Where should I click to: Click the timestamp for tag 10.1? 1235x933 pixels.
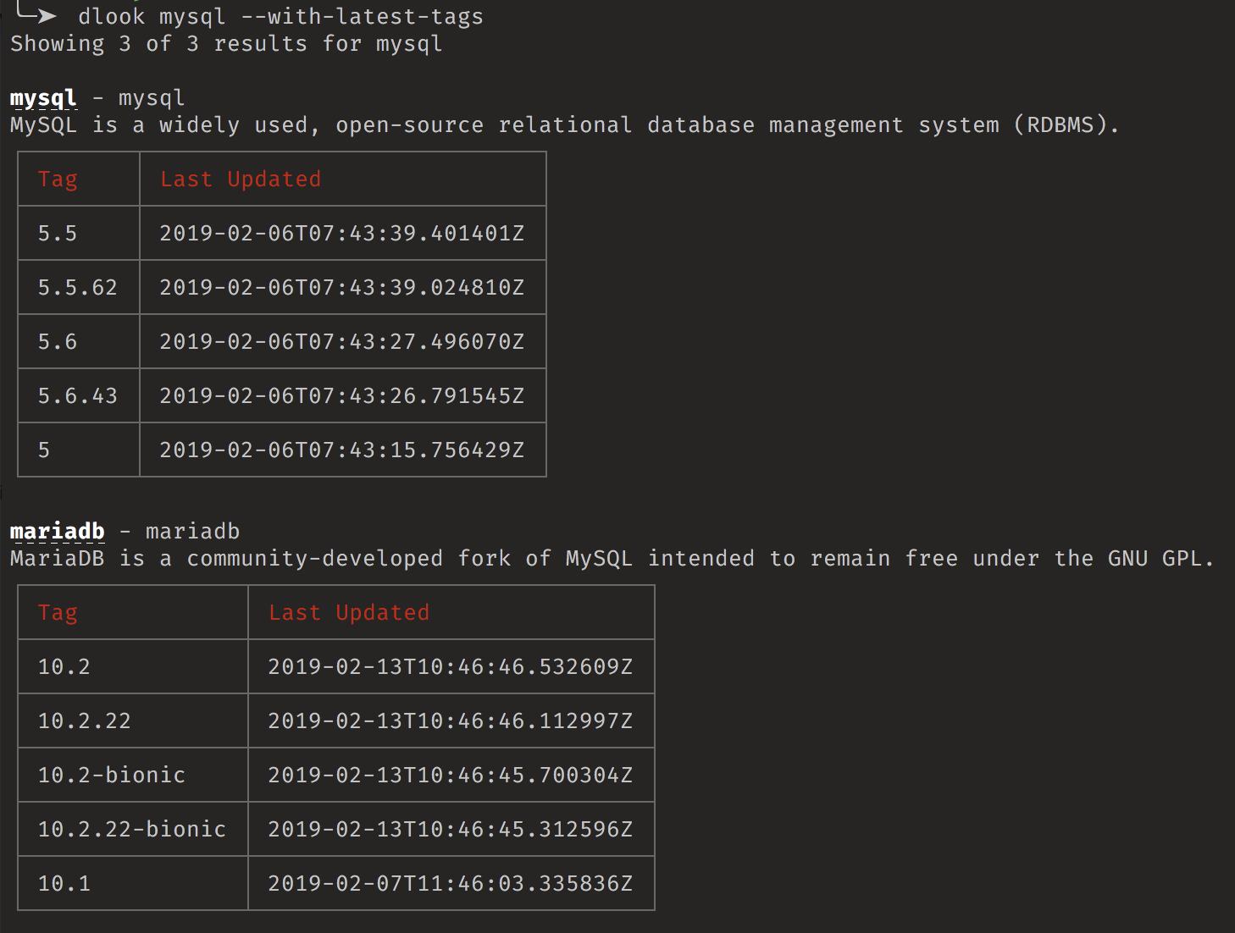(x=451, y=884)
